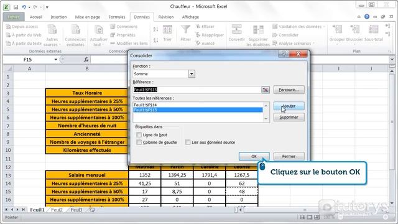Click the Depuis Access import icon
Viewport: 398px width, 224px height.
click(x=8, y=27)
